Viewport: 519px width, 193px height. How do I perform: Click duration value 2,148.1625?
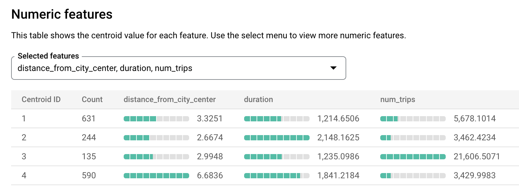(x=338, y=137)
